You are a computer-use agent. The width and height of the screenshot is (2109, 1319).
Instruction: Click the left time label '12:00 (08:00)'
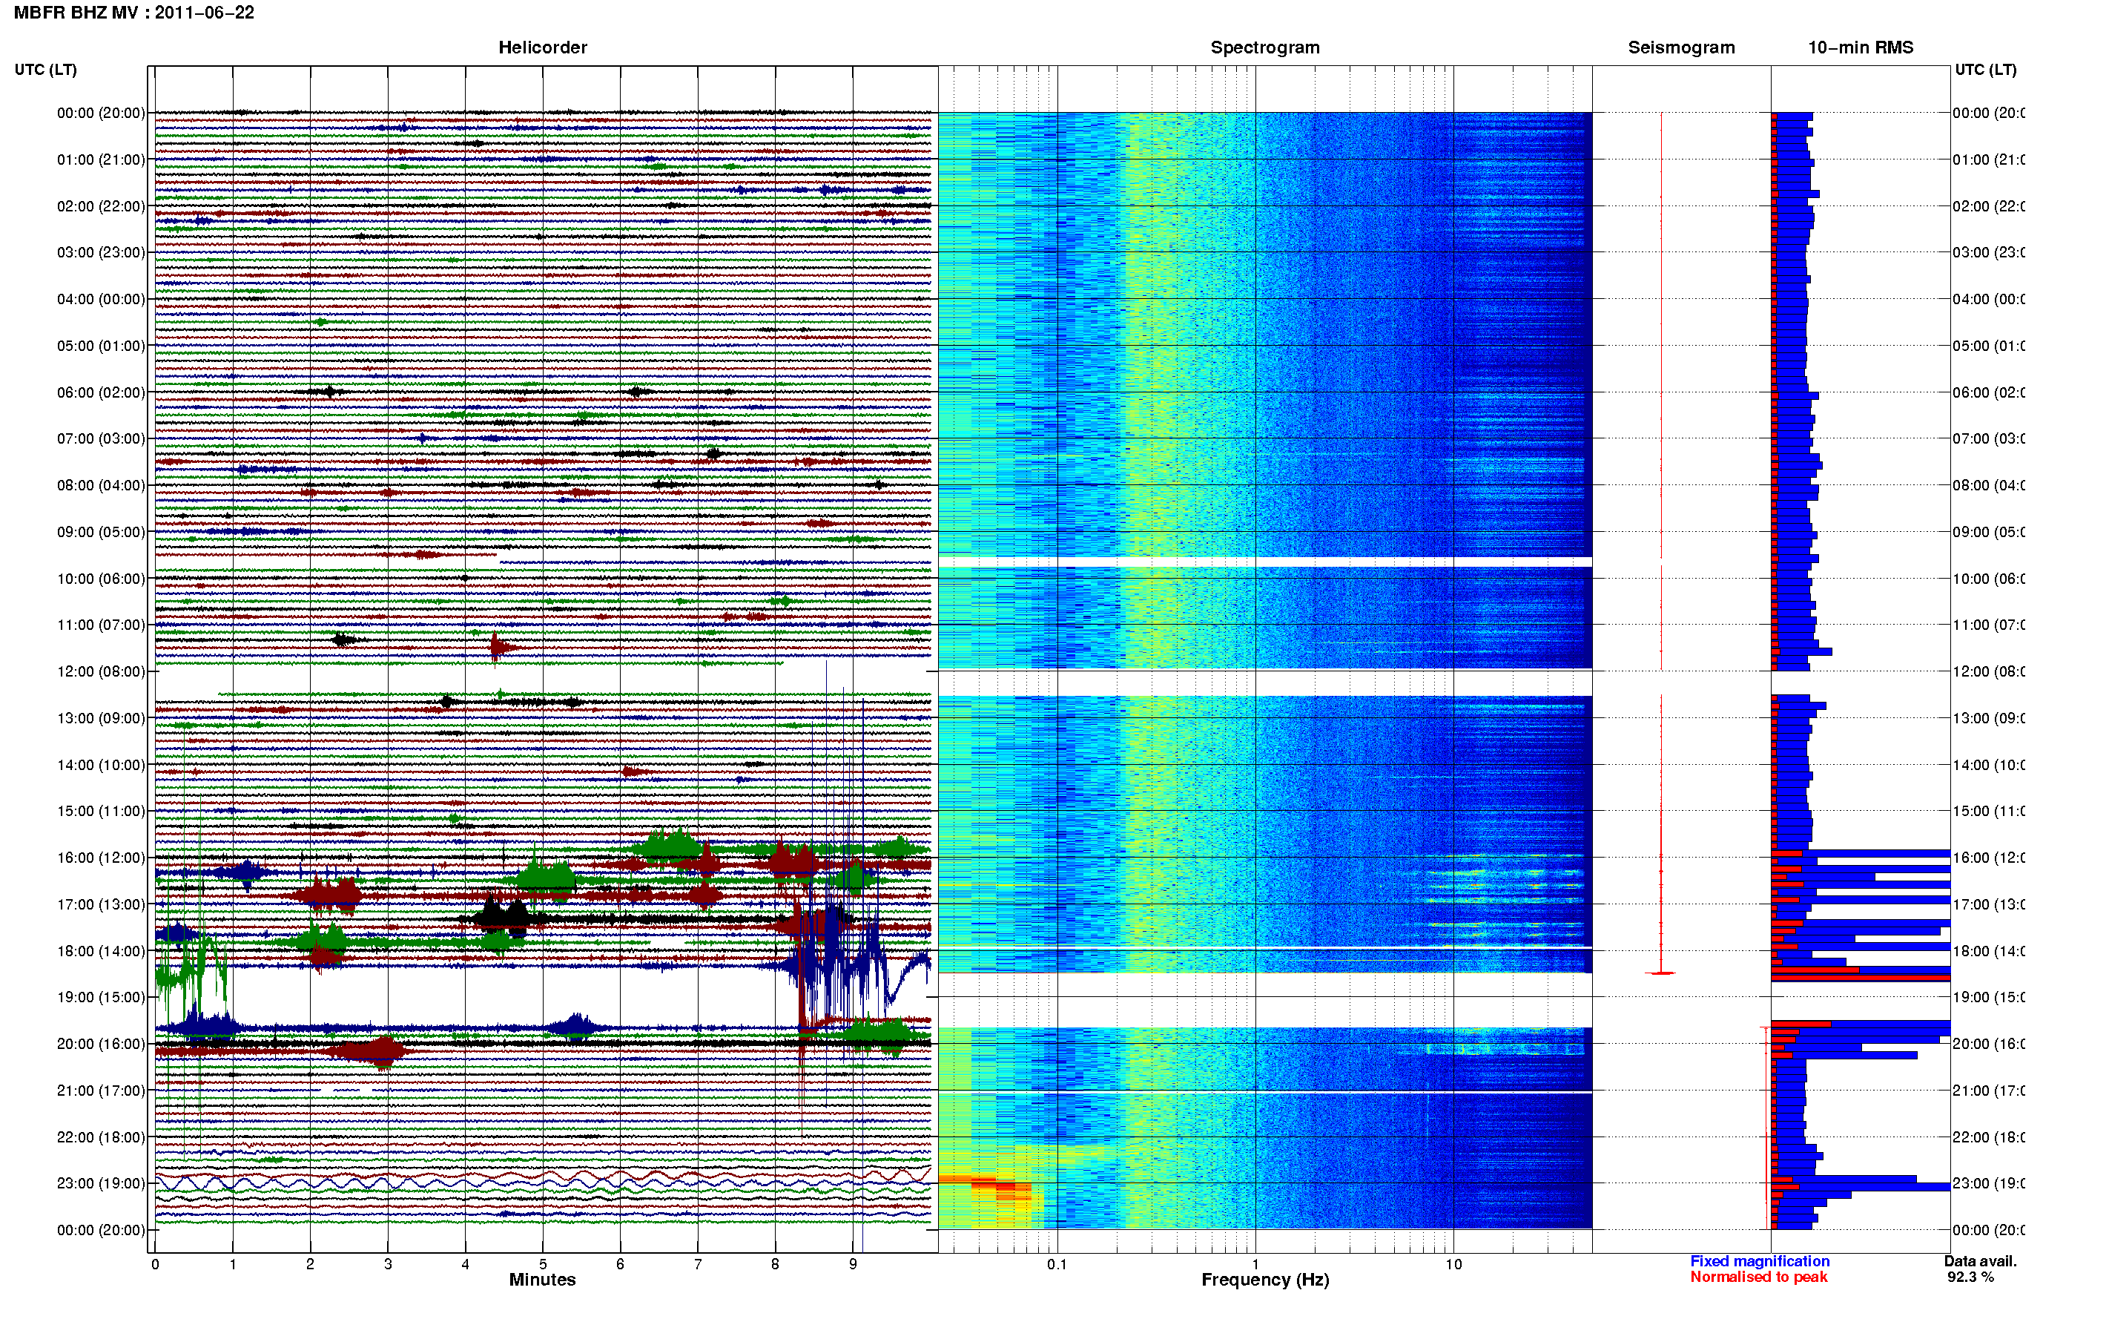click(x=101, y=671)
